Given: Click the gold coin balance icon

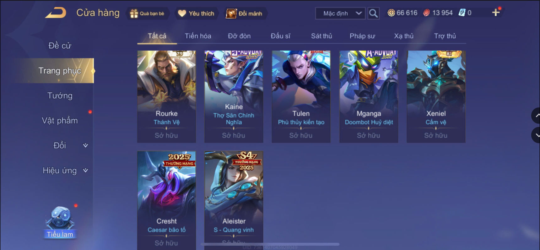Looking at the screenshot, I should point(391,13).
